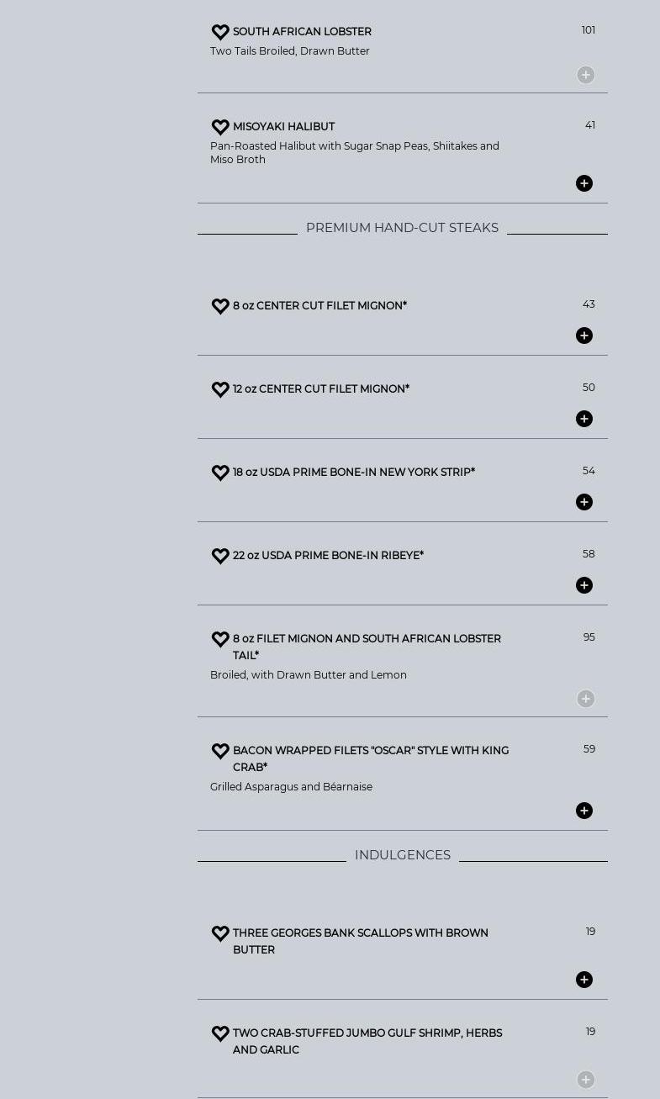660x1099 pixels.
Task: Add Bacon Wrapped Filets Oscar with plus
Action: [584, 811]
